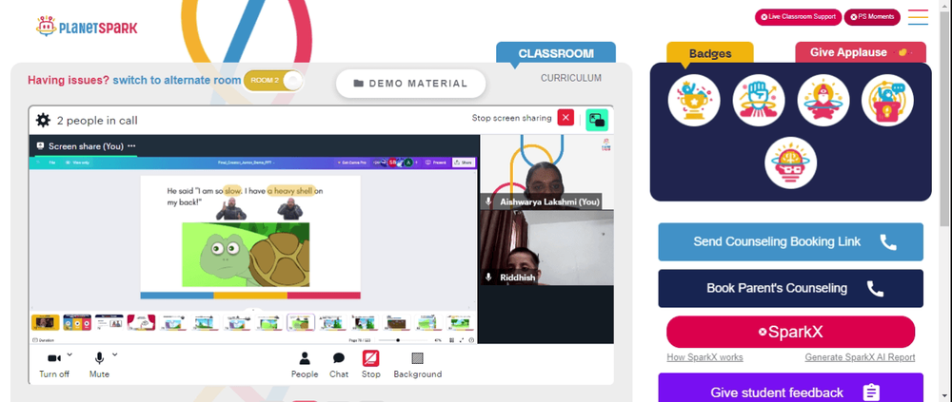Click Aishwarya Lakshmi's video tile
The image size is (952, 402).
(x=547, y=172)
